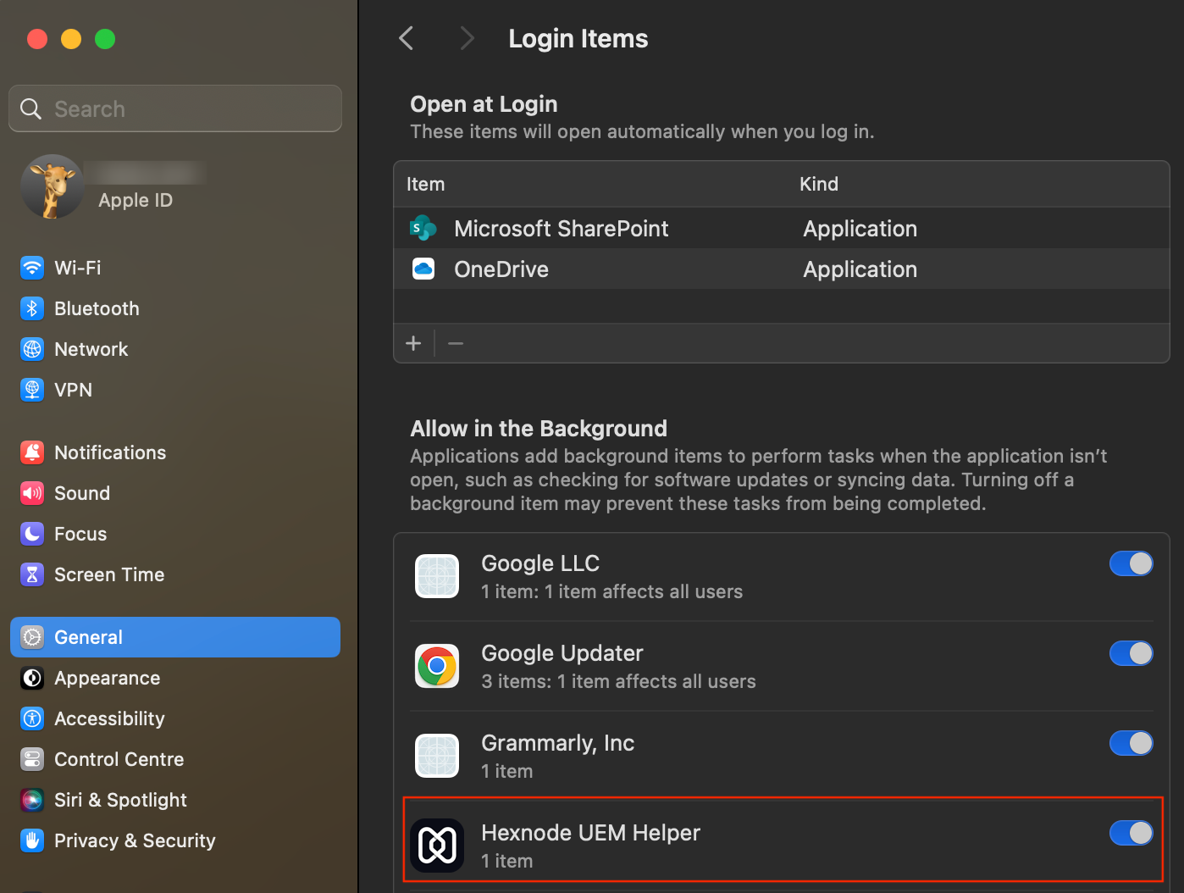The image size is (1184, 893).
Task: Click the Item column header
Action: tap(425, 184)
